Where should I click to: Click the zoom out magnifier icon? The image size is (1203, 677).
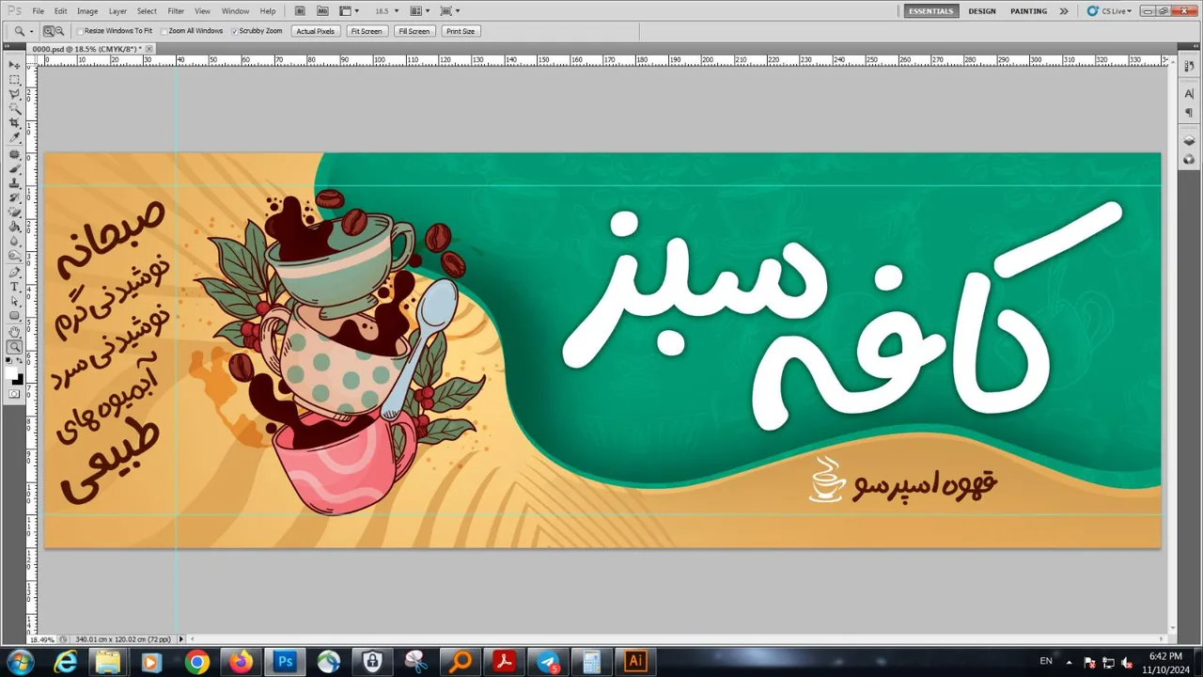(59, 31)
